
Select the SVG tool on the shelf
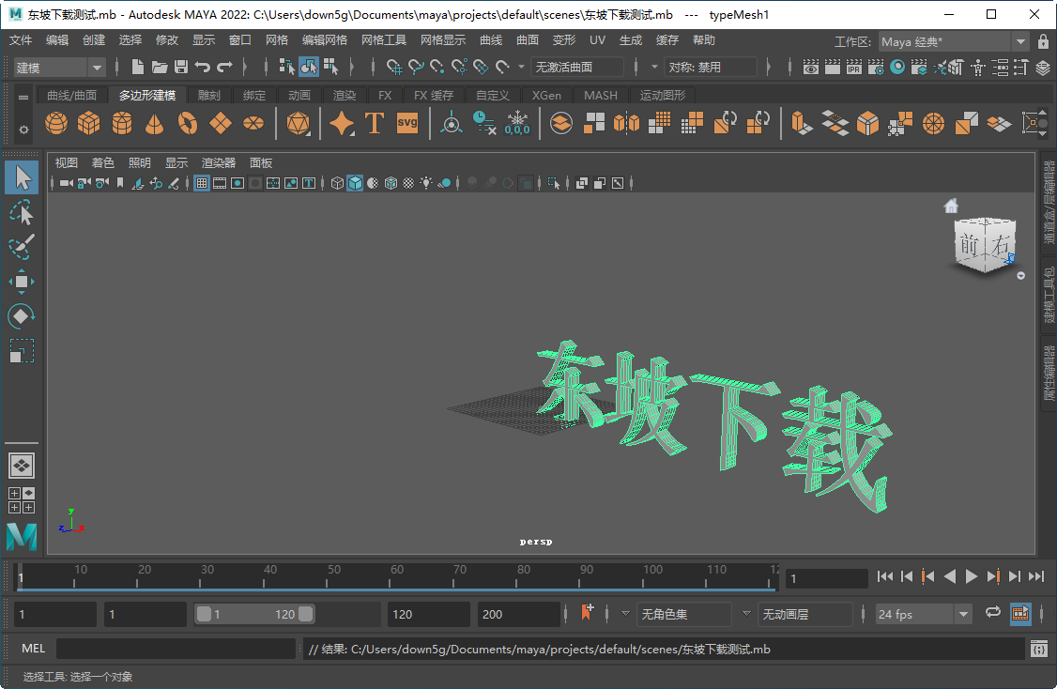pyautogui.click(x=406, y=123)
